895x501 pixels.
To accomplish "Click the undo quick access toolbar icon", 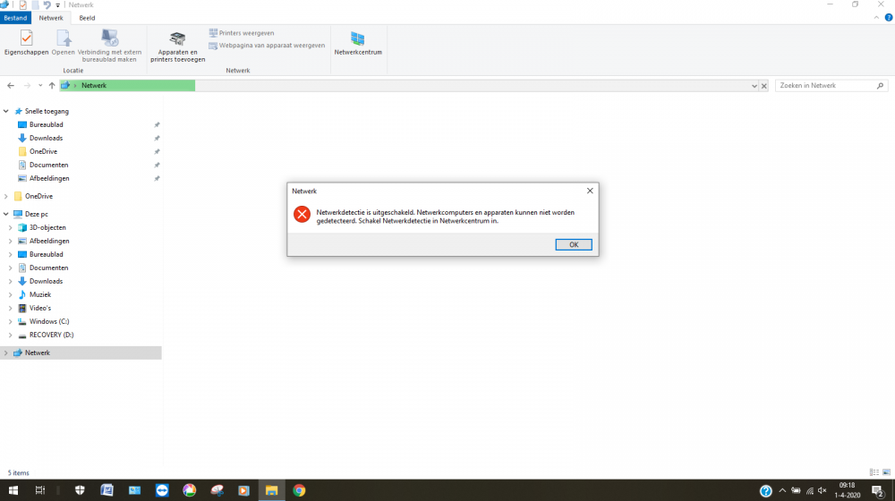I will [47, 5].
